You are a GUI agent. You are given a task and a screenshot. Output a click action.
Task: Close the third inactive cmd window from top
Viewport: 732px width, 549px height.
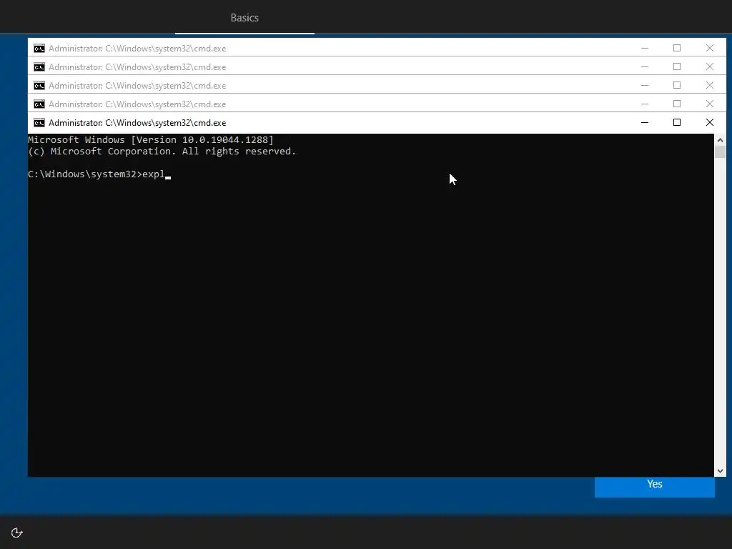tap(710, 86)
